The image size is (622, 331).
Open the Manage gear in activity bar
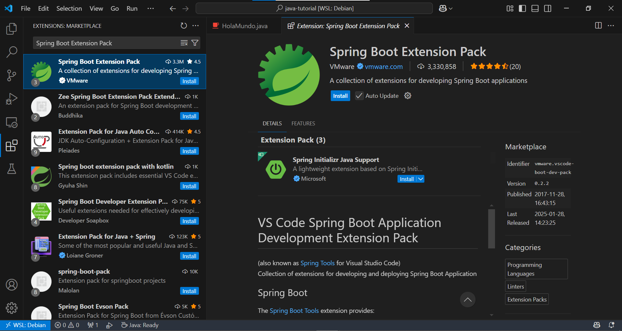click(12, 308)
